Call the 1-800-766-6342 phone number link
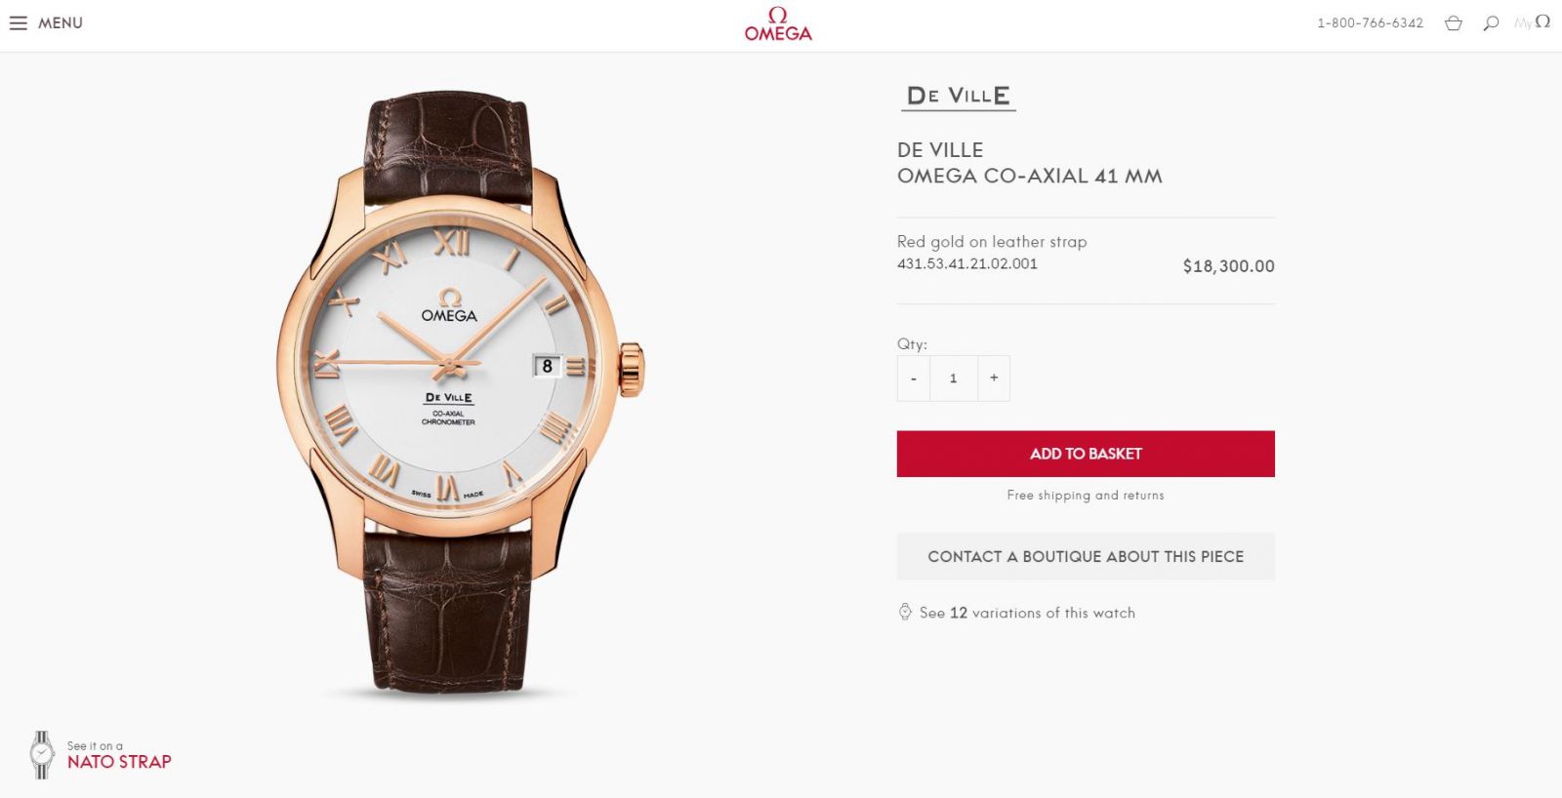1562x798 pixels. coord(1370,23)
